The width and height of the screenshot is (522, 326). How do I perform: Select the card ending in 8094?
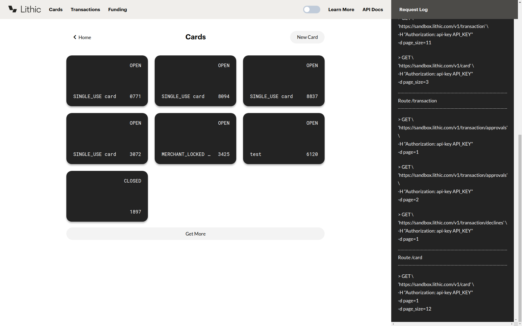[x=195, y=81]
